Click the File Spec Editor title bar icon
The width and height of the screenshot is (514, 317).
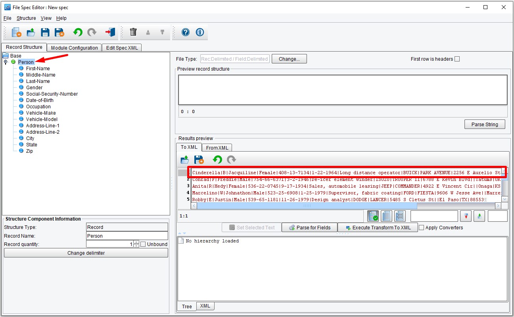coord(7,7)
